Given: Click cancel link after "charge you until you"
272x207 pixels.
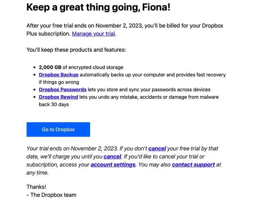Looking at the screenshot, I should [112, 157].
